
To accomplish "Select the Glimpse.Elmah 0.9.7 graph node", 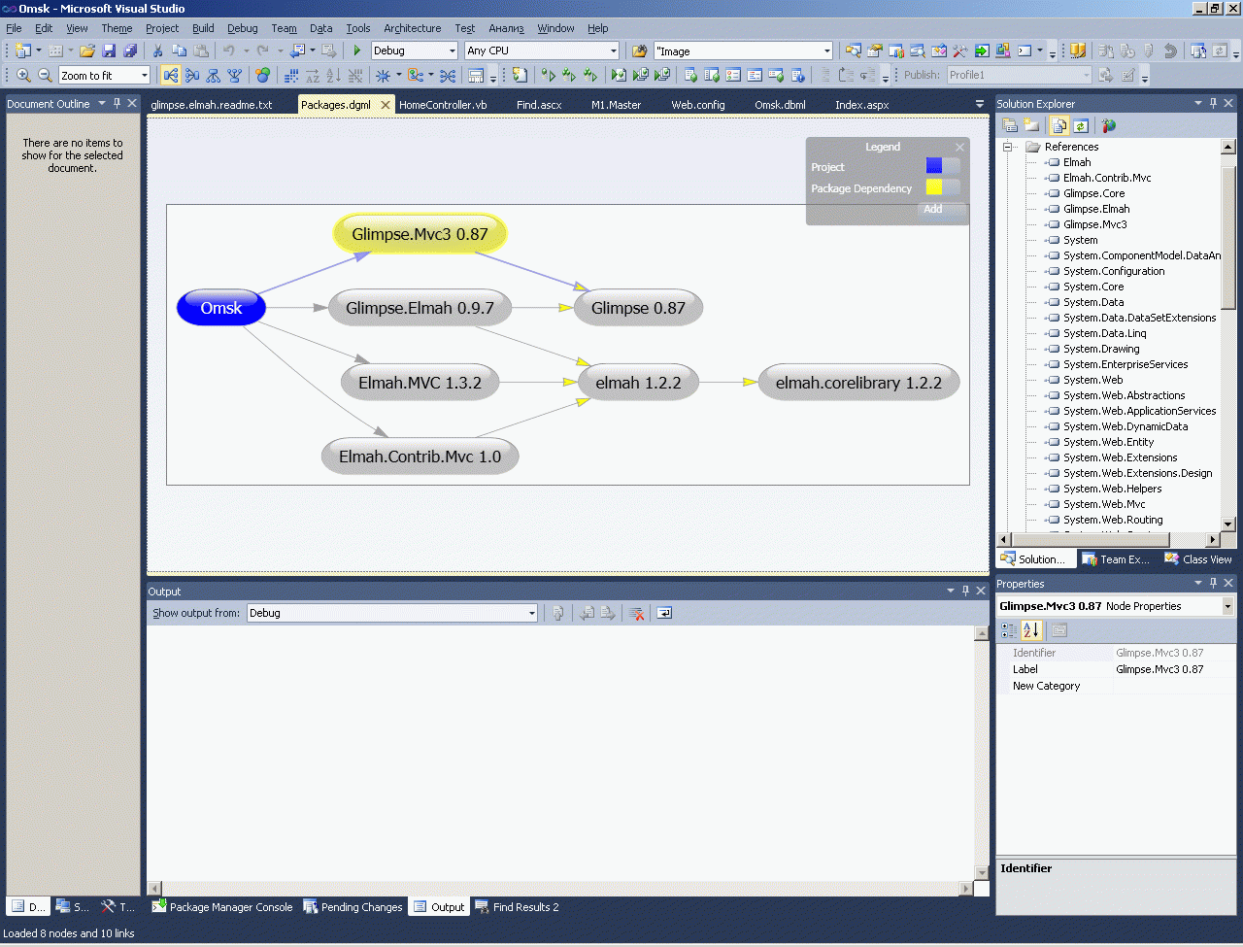I will tap(420, 308).
